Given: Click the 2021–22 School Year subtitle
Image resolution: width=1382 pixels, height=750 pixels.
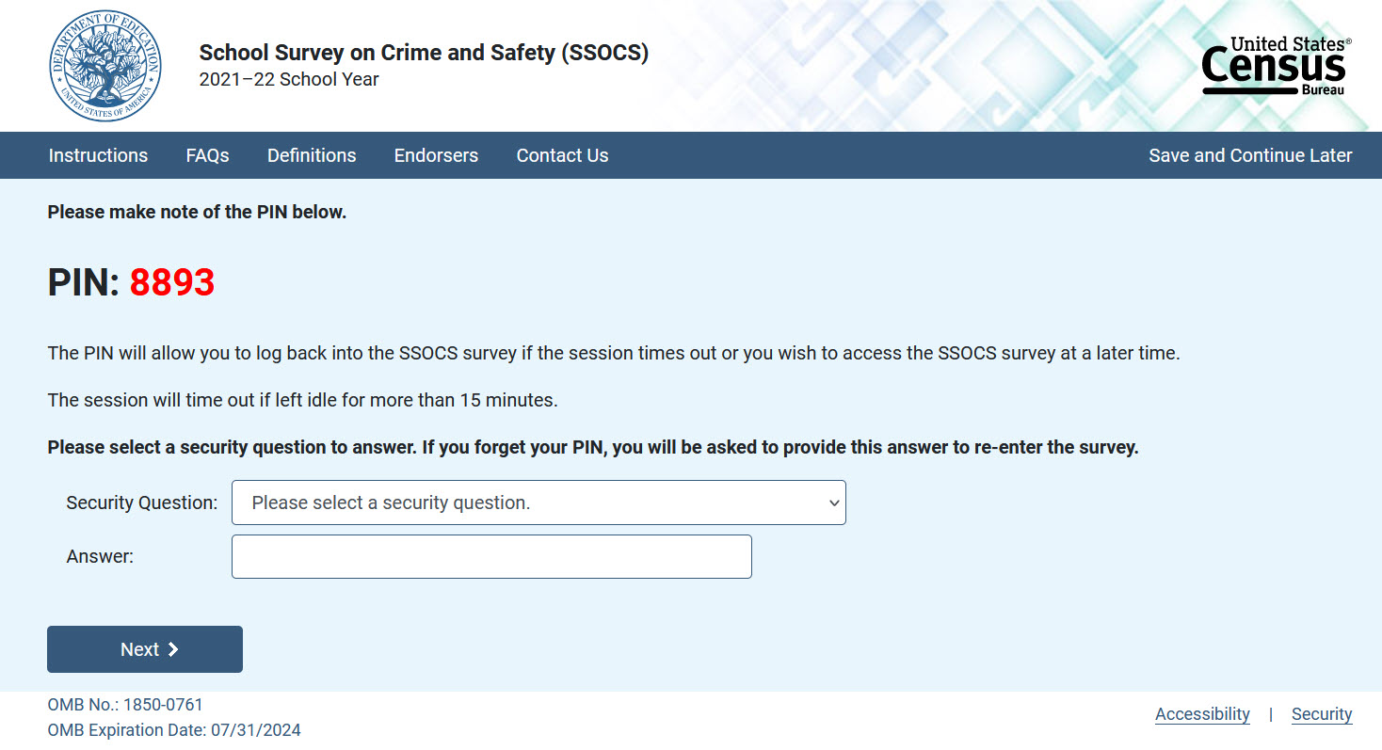Looking at the screenshot, I should coord(289,80).
